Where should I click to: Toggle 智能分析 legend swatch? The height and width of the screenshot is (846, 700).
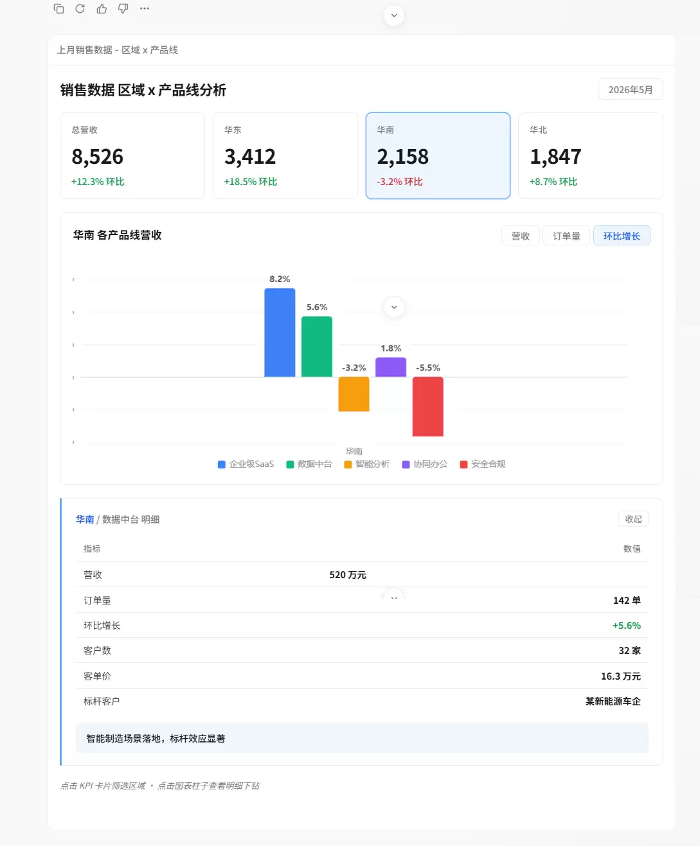[348, 464]
